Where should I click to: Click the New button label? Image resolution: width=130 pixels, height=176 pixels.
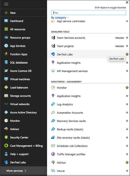[x=13, y=13]
